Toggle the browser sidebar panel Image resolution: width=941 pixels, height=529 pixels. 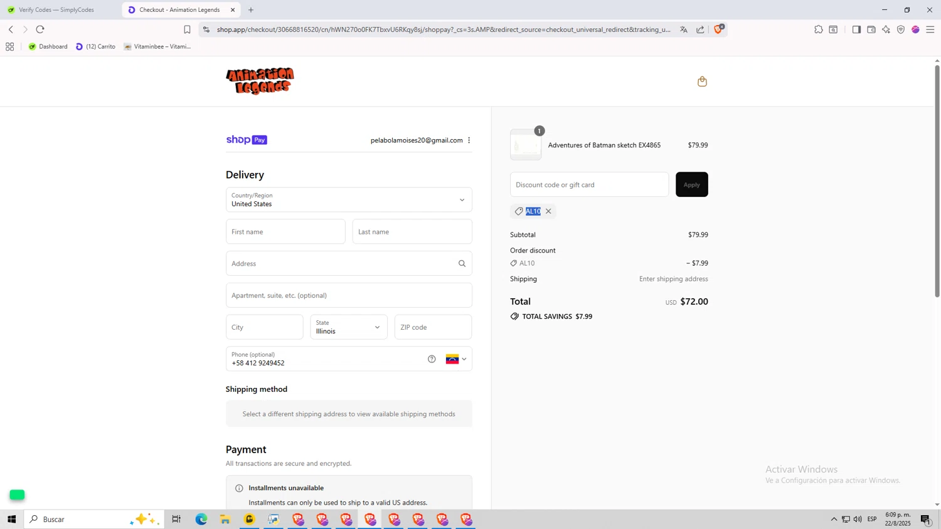coord(856,29)
